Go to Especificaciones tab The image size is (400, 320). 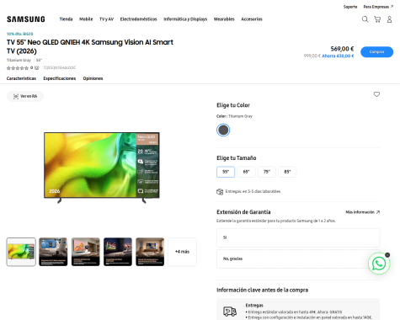[60, 78]
